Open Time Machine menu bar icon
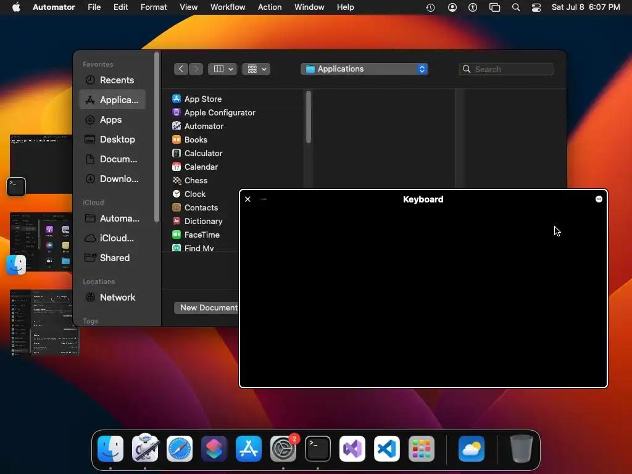Screen dimensions: 632x474 click(x=430, y=7)
